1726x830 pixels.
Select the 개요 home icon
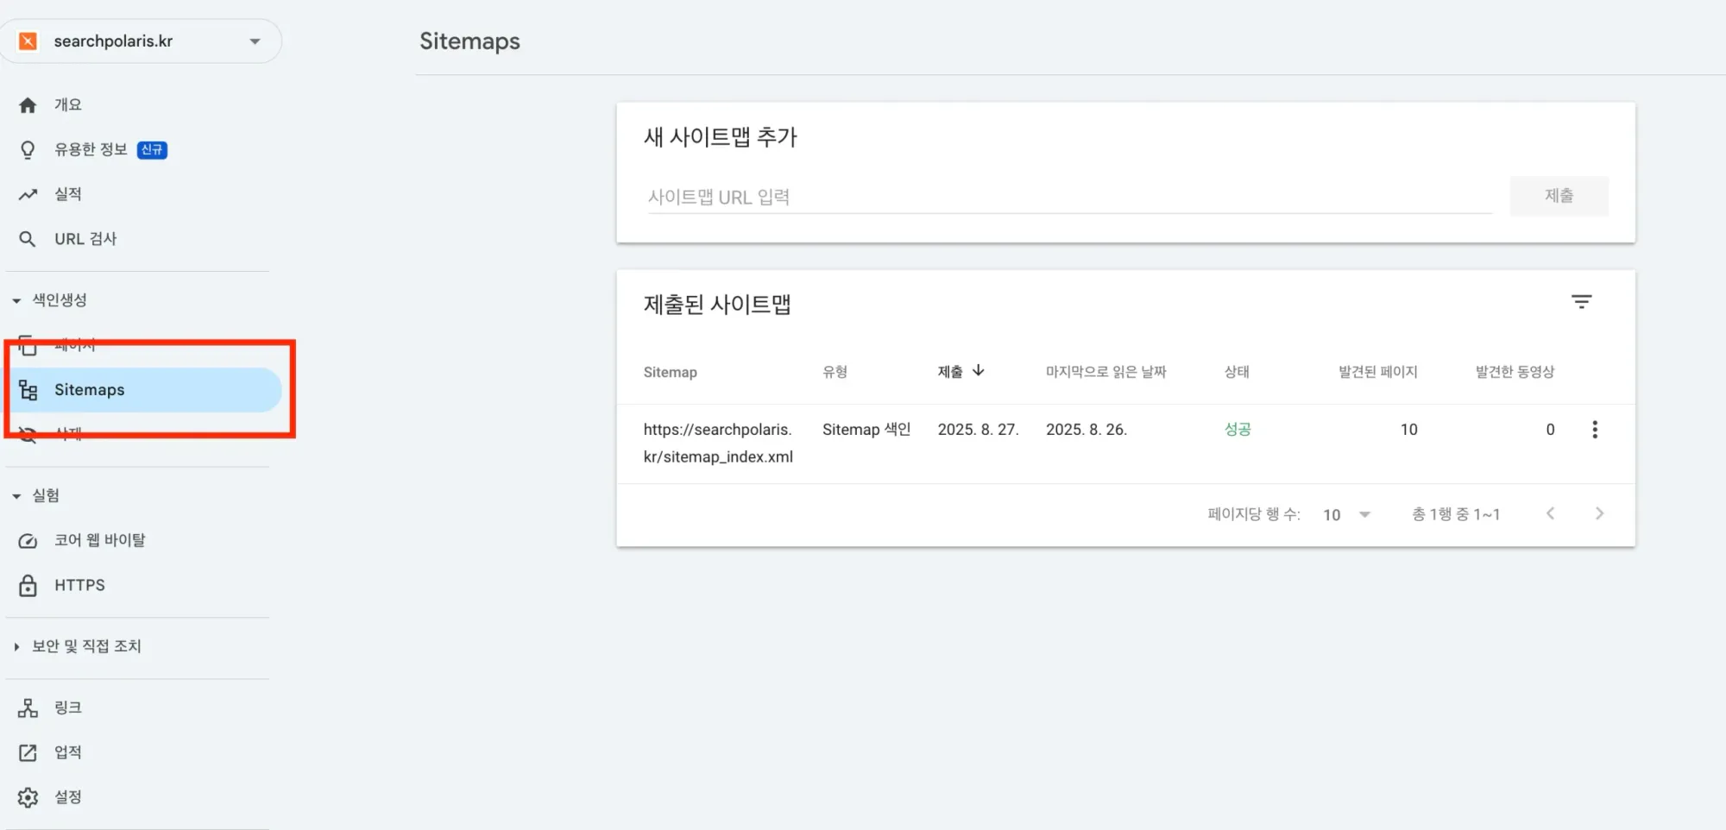[28, 104]
